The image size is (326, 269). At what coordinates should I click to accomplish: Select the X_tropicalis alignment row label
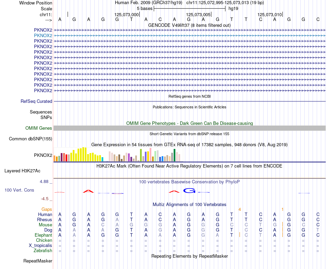40,246
